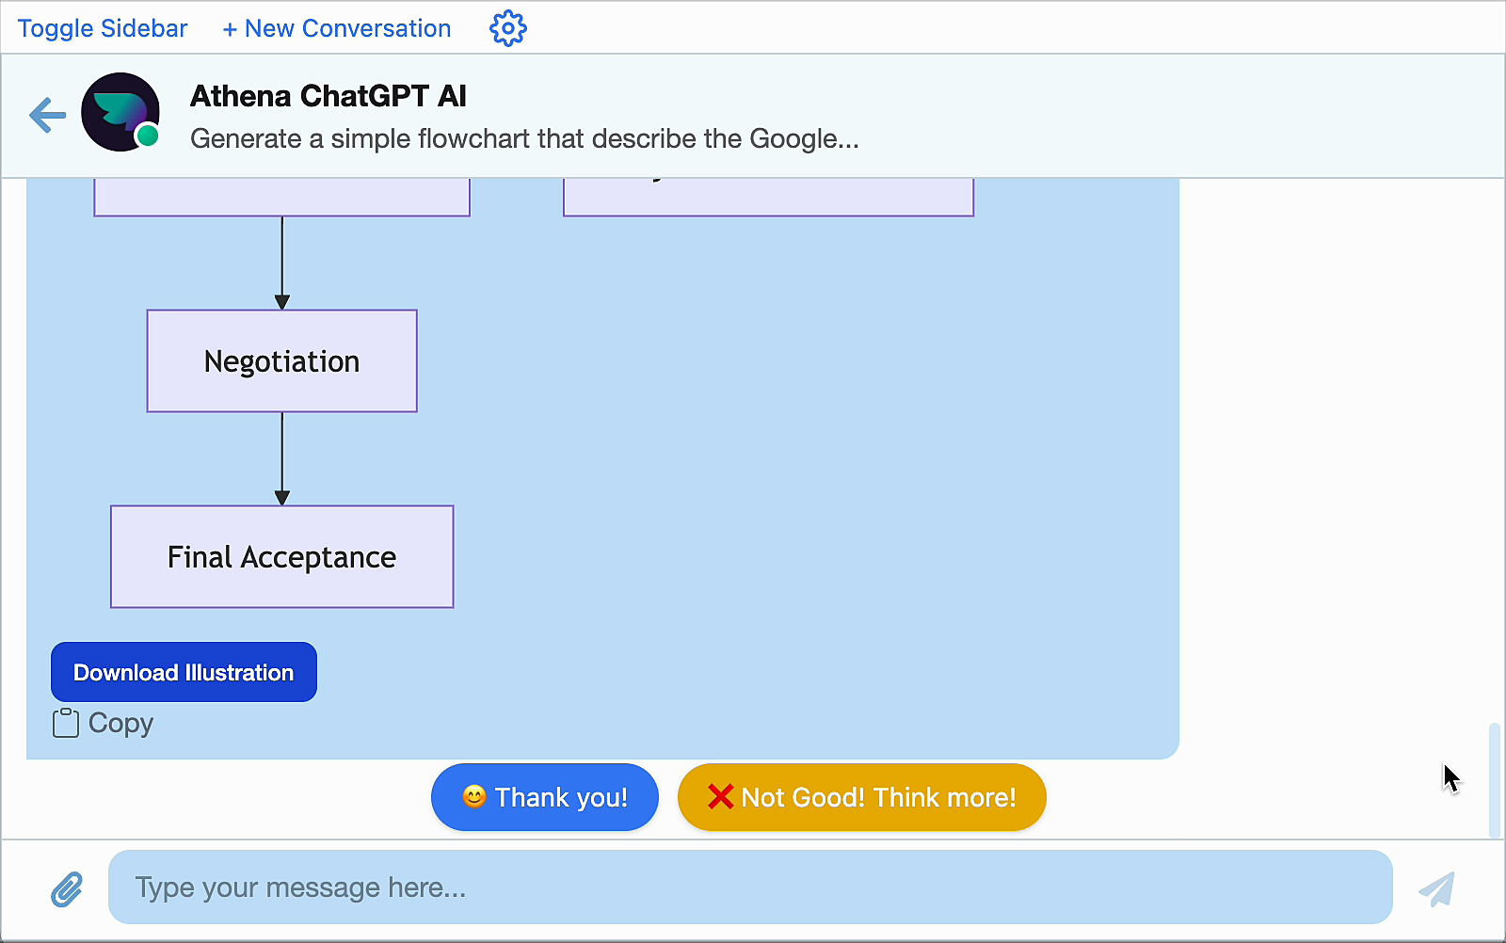This screenshot has width=1506, height=943.
Task: Request improvement via Not Good! Think more!
Action: (861, 797)
